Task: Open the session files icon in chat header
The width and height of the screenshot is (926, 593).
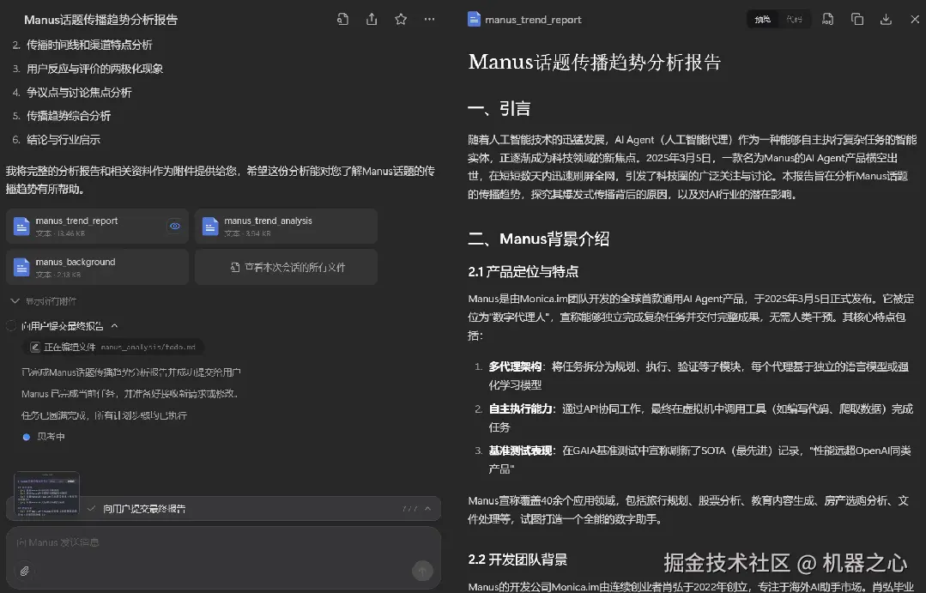Action: click(x=342, y=19)
